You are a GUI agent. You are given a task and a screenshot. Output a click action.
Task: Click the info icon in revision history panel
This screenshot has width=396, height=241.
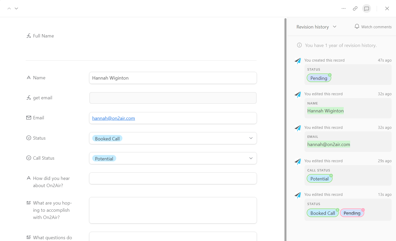coord(299,45)
